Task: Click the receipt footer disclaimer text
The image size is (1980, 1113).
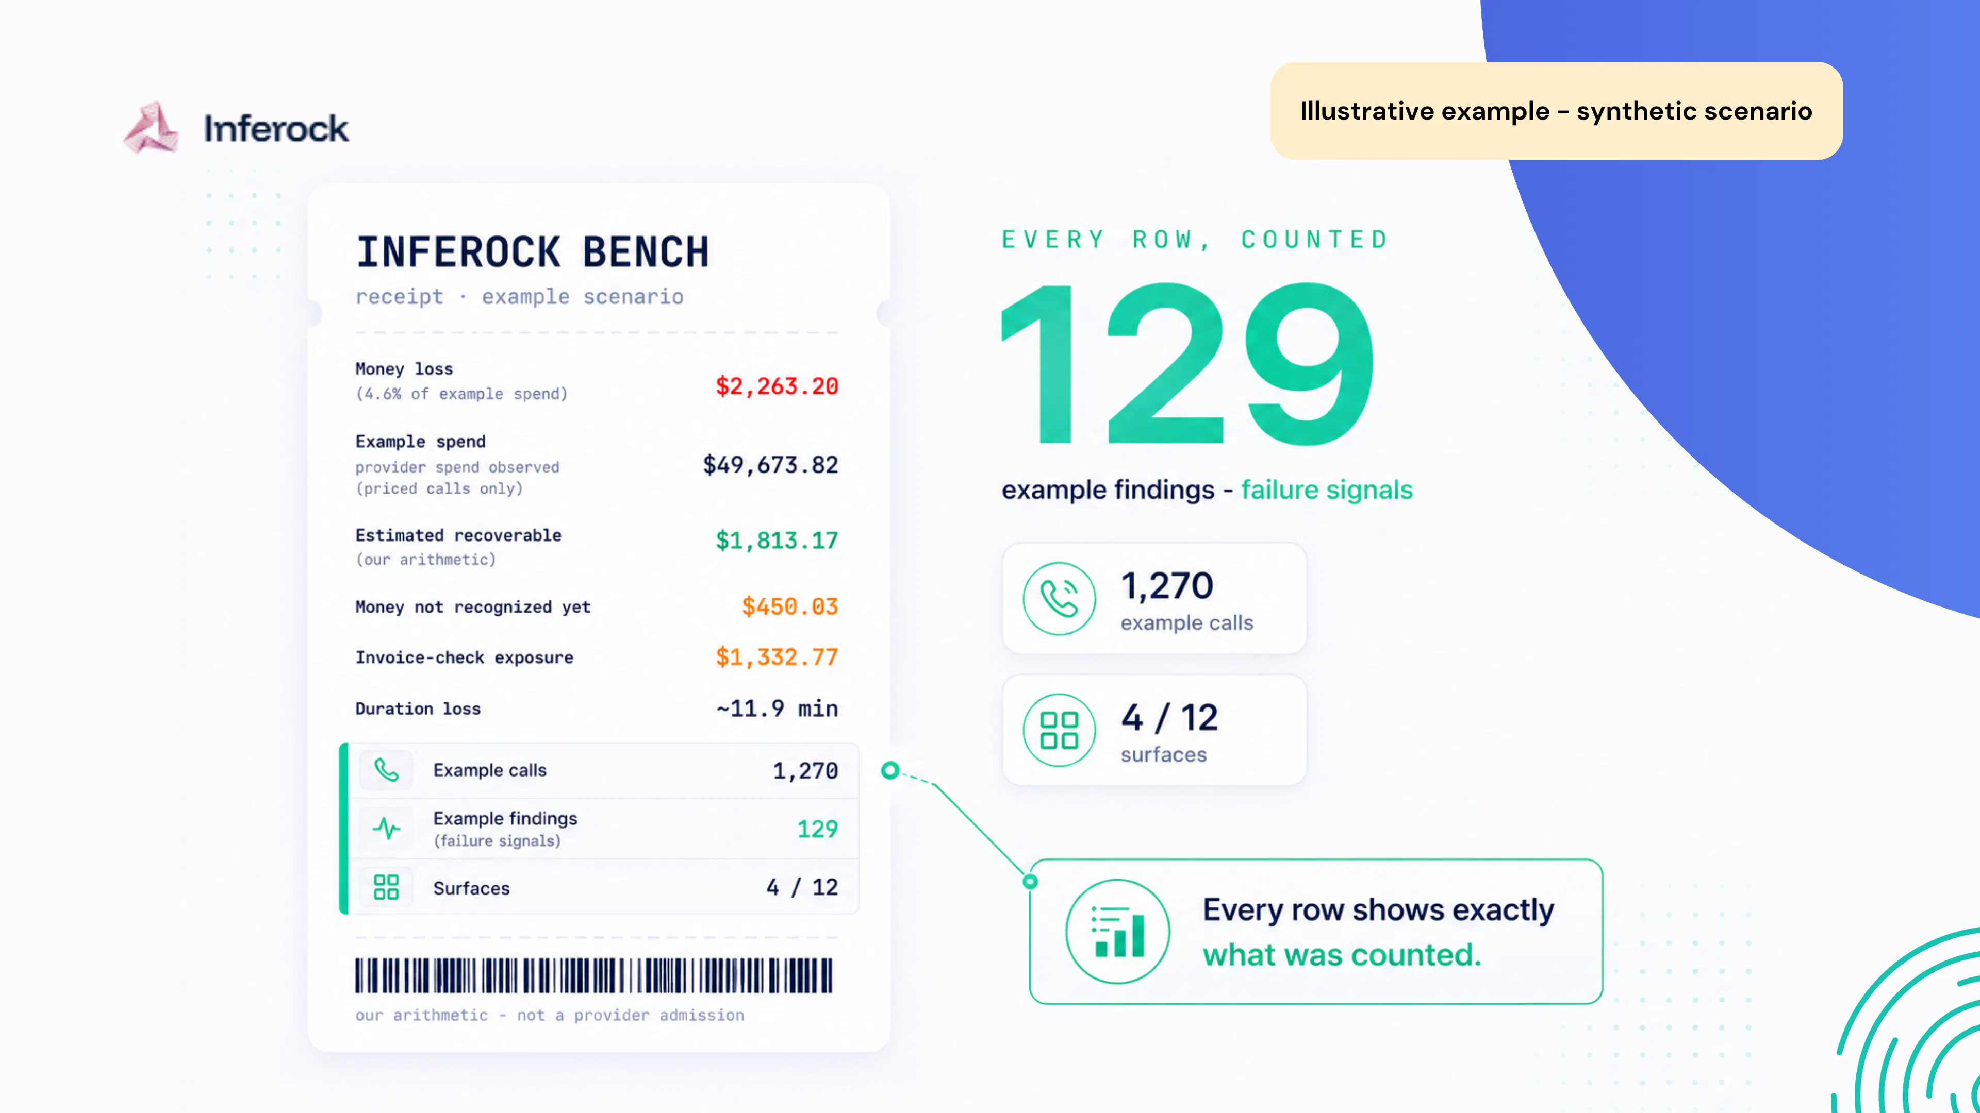Action: (x=550, y=1015)
